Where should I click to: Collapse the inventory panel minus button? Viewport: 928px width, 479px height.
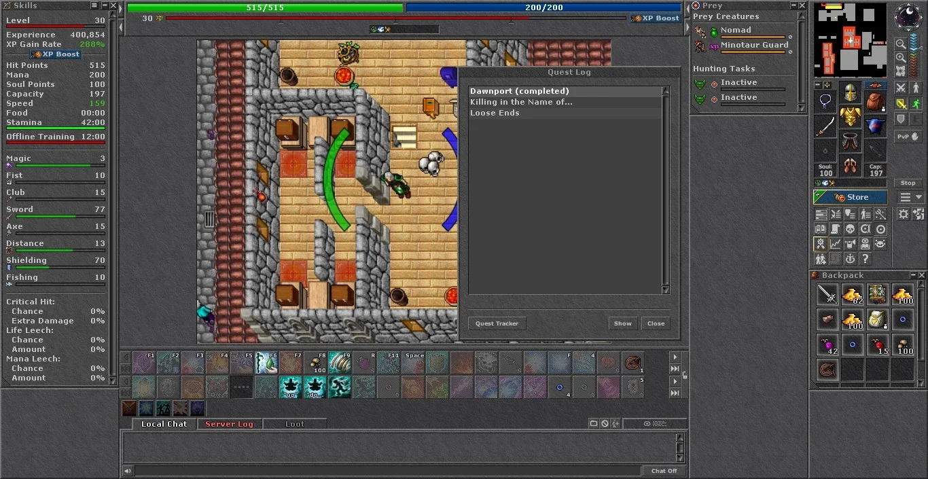[818, 84]
